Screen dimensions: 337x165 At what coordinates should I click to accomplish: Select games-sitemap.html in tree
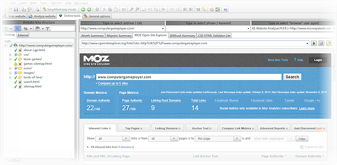tap(38, 64)
